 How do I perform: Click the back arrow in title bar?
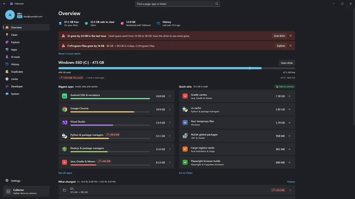4,4
